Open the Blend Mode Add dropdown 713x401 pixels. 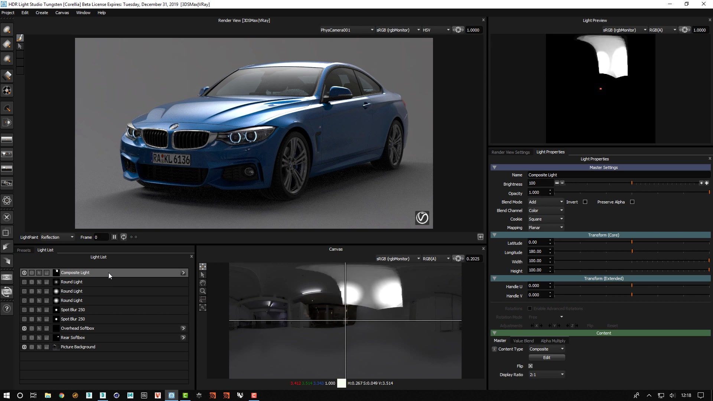tap(546, 202)
